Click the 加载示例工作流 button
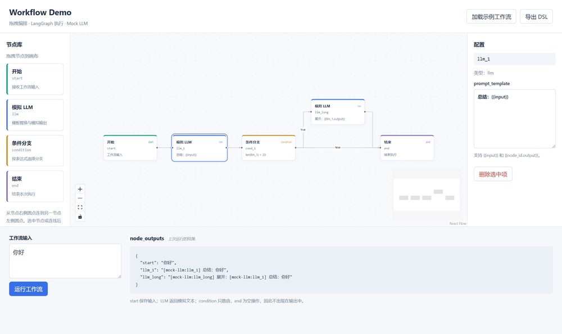The width and height of the screenshot is (562, 334). (x=491, y=16)
